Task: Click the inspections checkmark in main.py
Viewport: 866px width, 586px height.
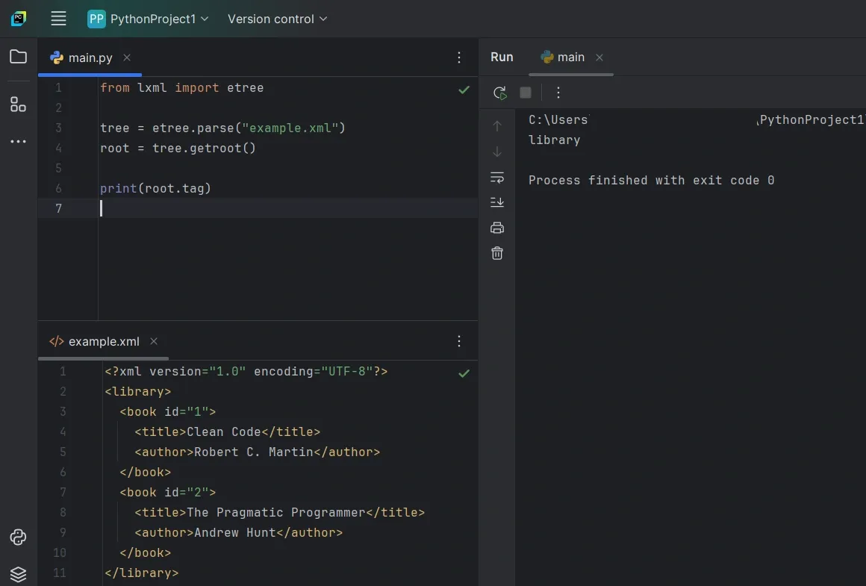Action: coord(464,90)
